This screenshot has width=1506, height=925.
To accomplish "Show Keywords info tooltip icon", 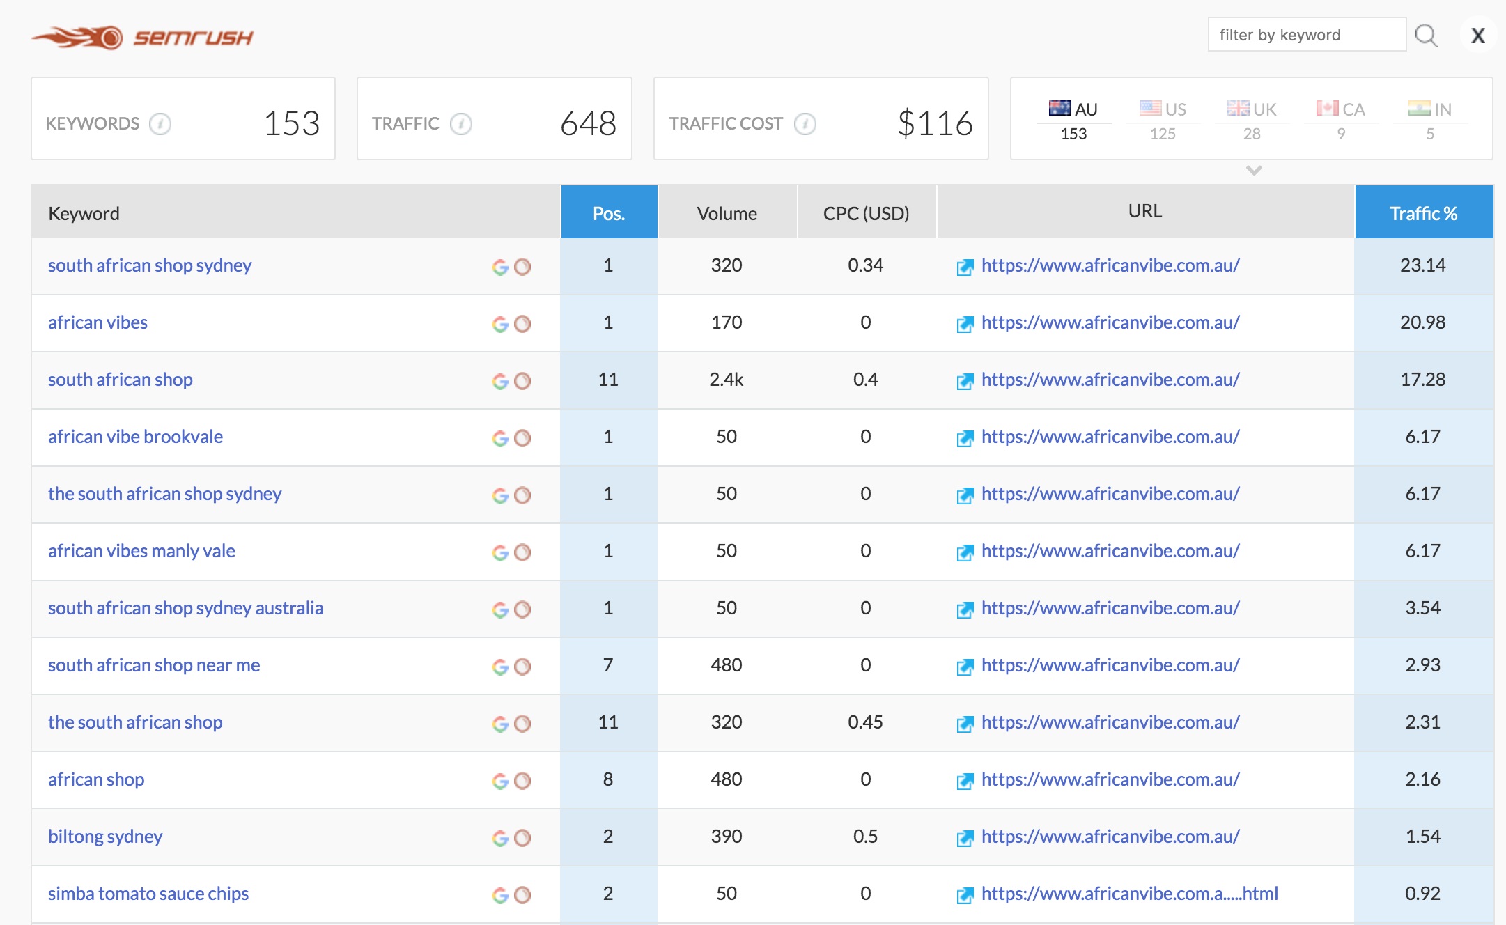I will (x=160, y=124).
